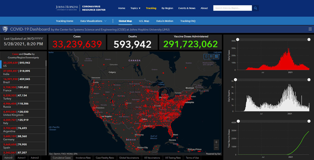Go to the Home menu item
This screenshot has height=160, width=314.
121,8
